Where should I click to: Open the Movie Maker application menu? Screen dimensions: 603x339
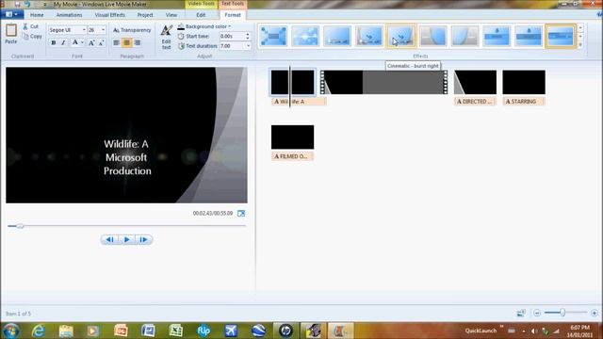point(12,15)
